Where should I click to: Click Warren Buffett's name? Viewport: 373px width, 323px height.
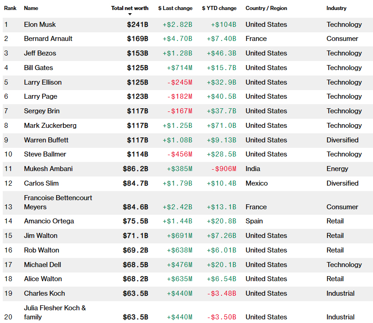click(x=46, y=140)
